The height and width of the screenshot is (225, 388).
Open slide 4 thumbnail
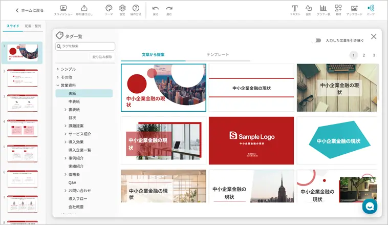[x=23, y=129]
